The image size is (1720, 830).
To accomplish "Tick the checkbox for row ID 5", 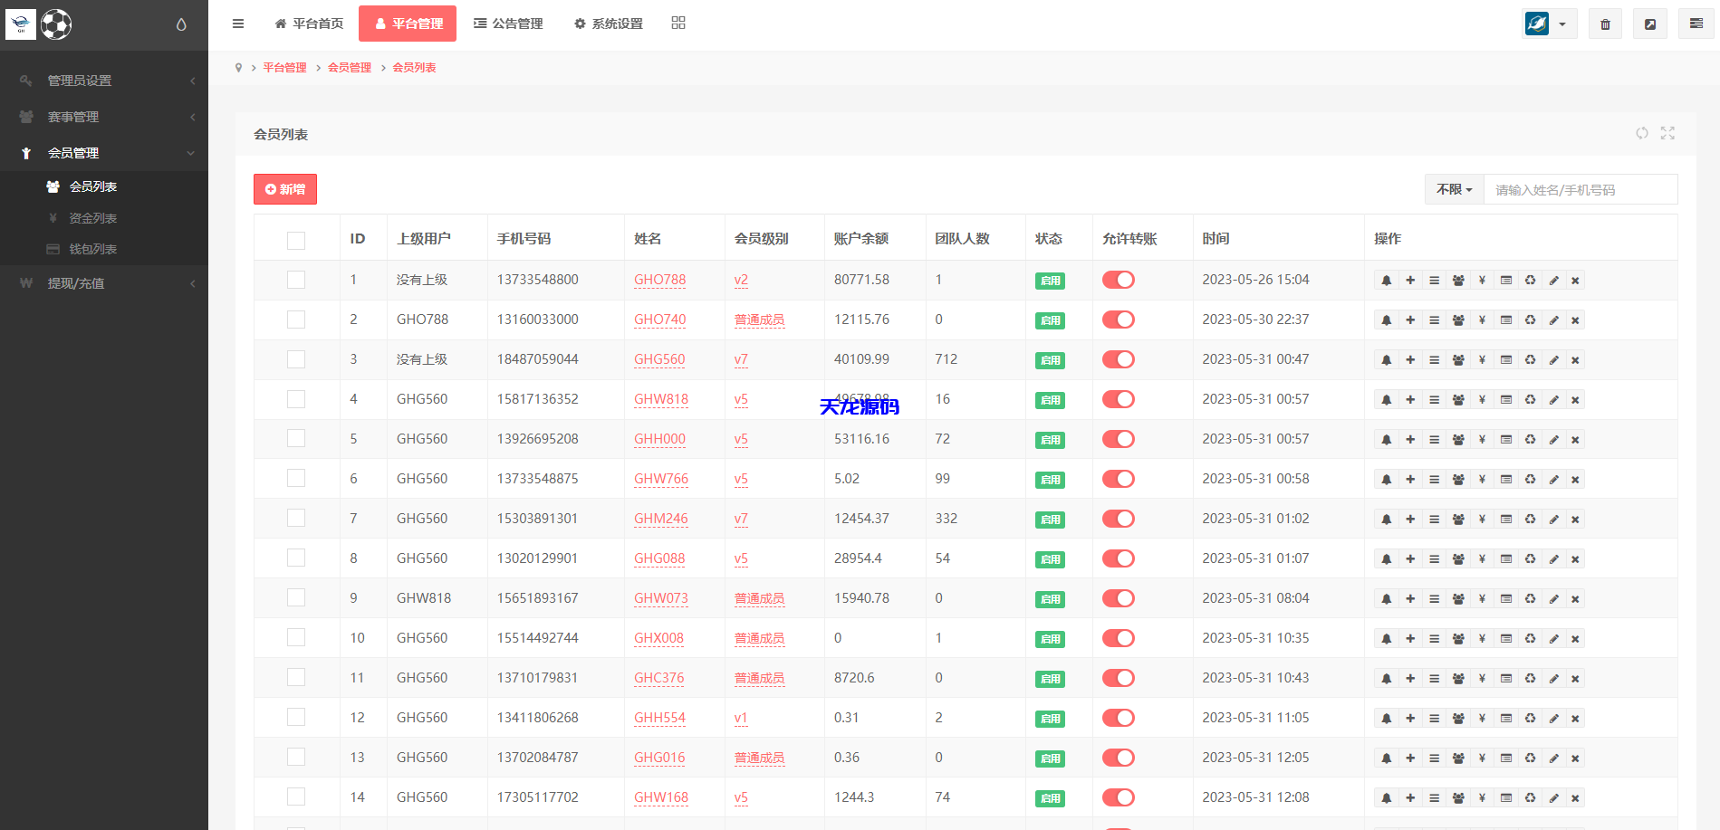I will click(x=295, y=438).
